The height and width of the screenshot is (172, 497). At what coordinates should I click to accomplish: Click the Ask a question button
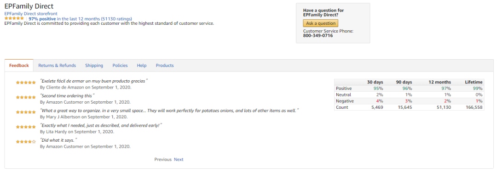click(321, 23)
